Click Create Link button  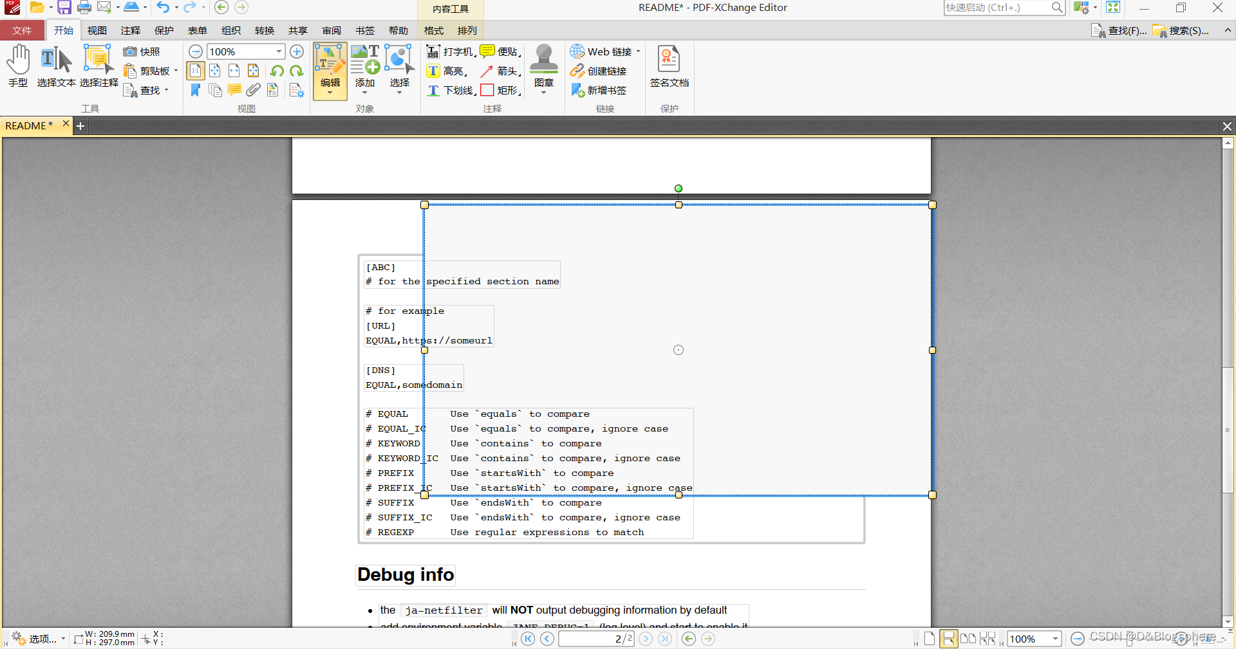(598, 71)
